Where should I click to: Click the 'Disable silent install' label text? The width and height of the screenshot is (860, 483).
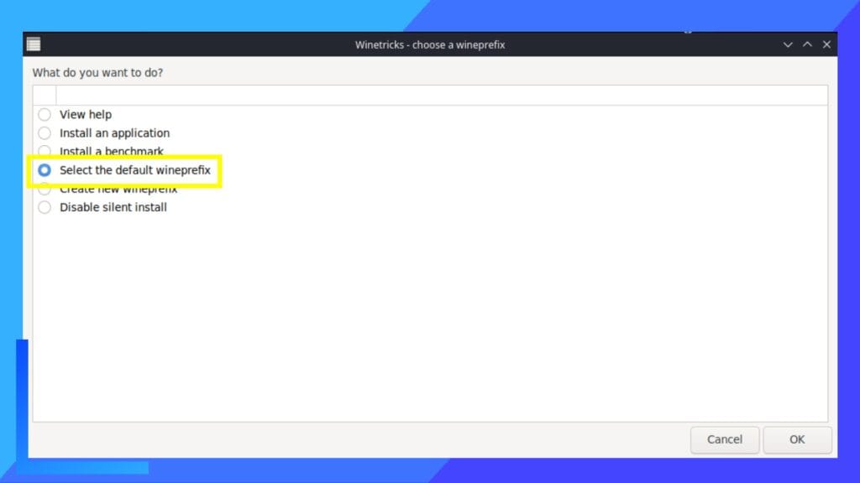click(x=113, y=208)
